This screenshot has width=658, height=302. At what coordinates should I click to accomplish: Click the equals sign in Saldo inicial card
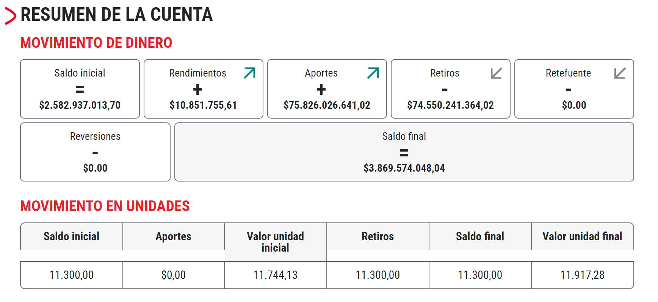(x=80, y=89)
